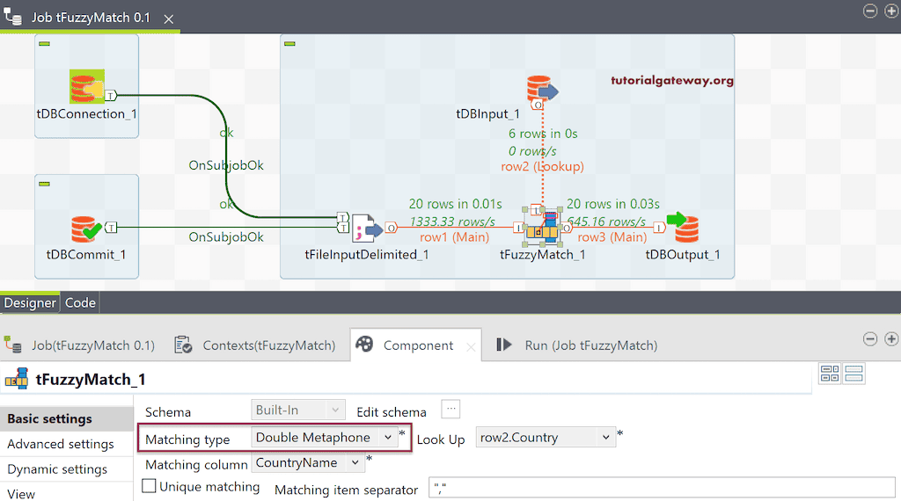The width and height of the screenshot is (901, 501).
Task: Open the Matching column dropdown
Action: click(x=308, y=462)
